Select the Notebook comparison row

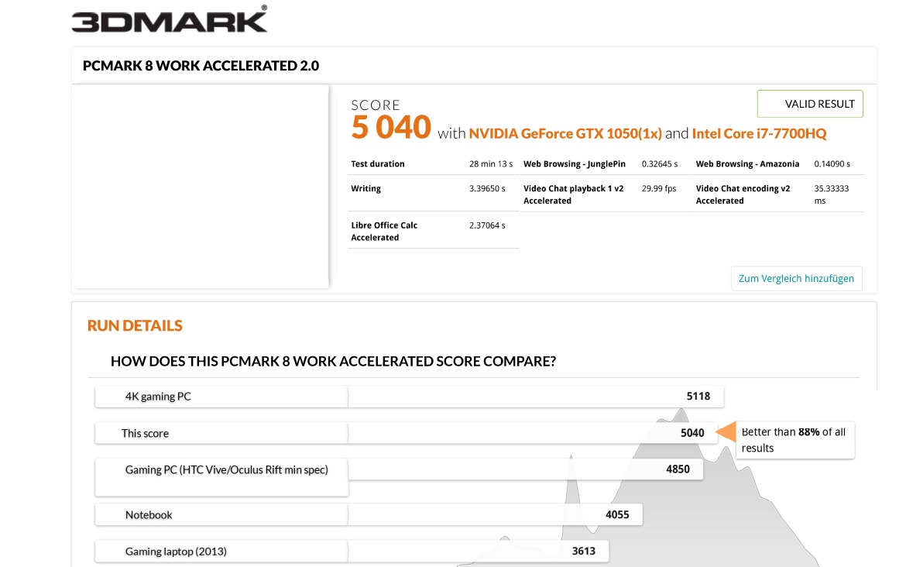[x=369, y=514]
